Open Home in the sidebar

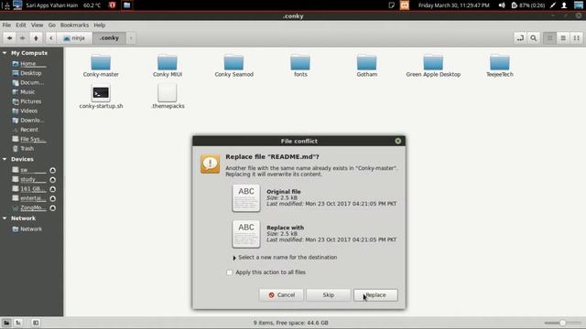28,64
